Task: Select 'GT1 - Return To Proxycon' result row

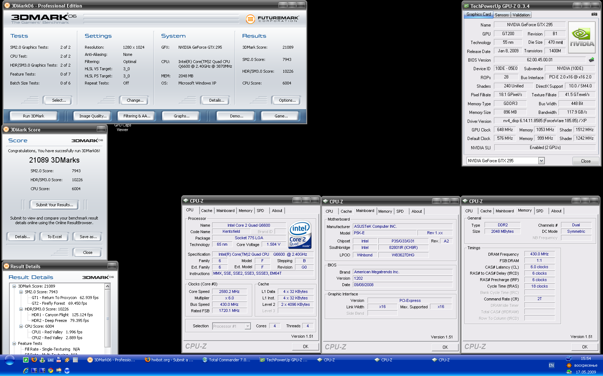Action: [x=65, y=298]
